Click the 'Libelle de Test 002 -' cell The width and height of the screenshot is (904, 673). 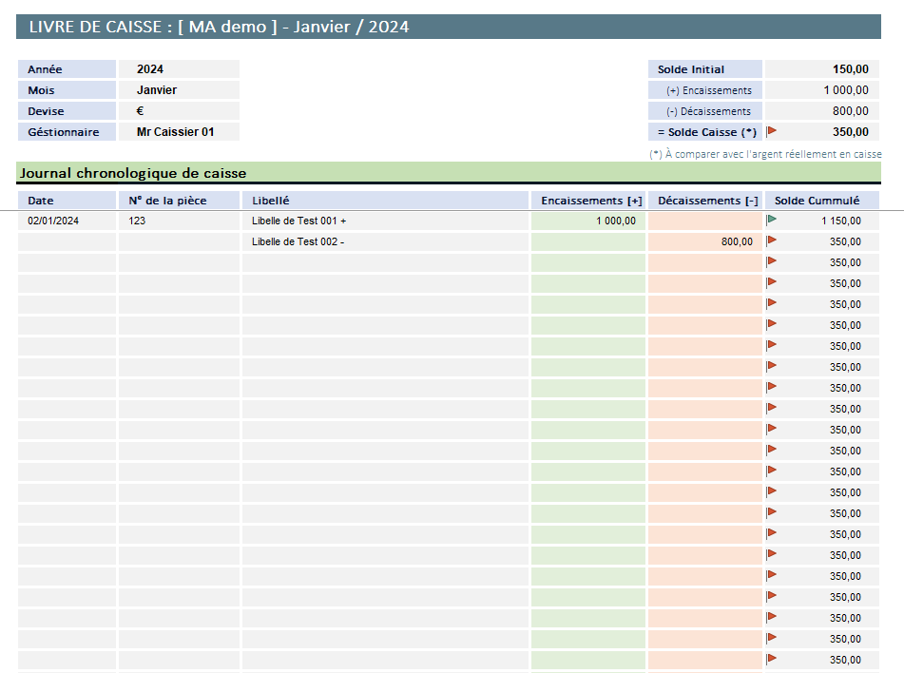(x=385, y=241)
